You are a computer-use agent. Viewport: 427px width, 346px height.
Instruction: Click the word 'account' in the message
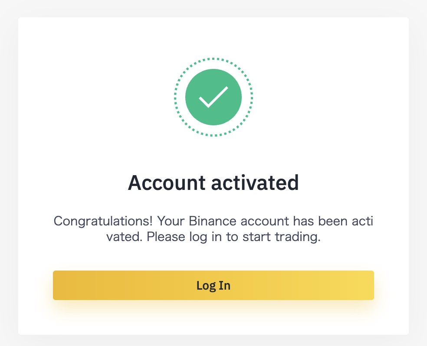point(265,221)
